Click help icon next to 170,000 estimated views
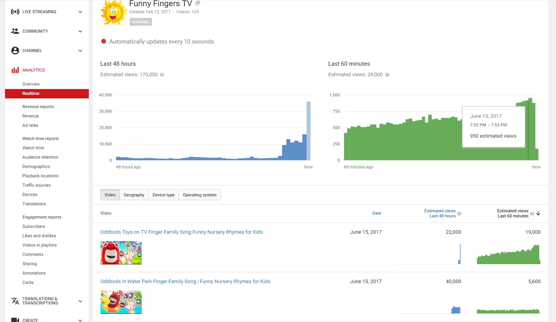The height and width of the screenshot is (322, 556). [162, 75]
